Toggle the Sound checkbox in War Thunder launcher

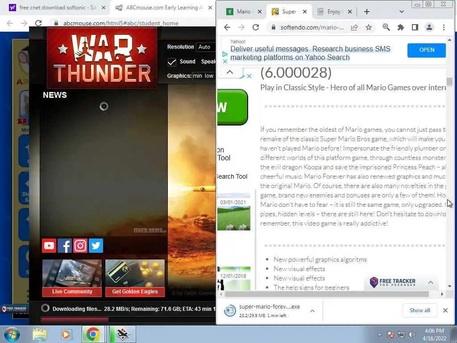(172, 62)
